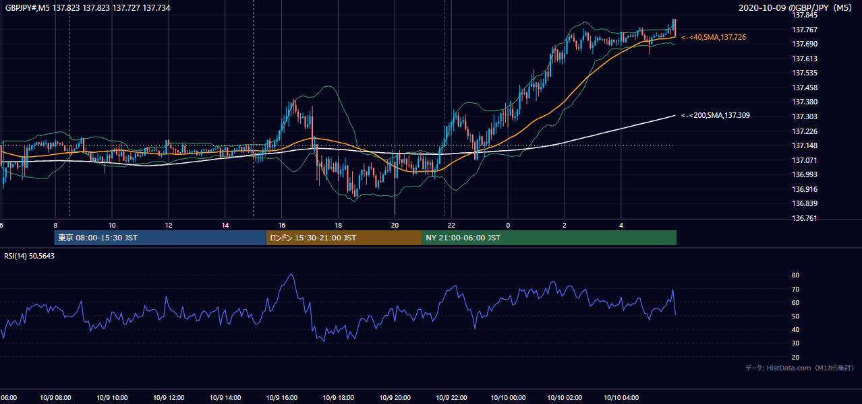Screen dimensions: 862x404
Task: Click hour label 12 under the price chart
Action: click(169, 225)
